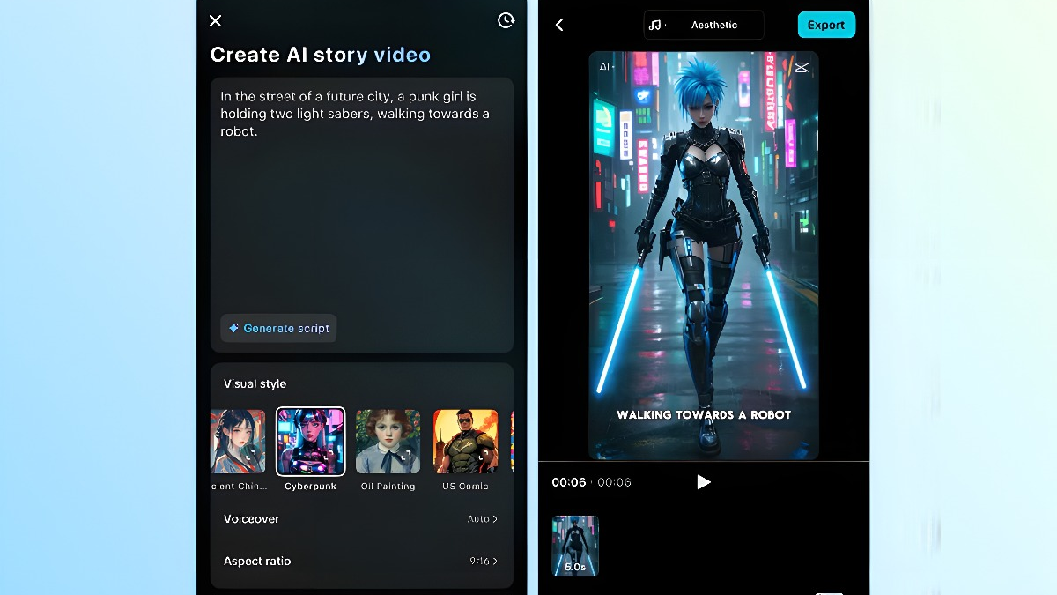
Task: Click the 00:06 current time readout
Action: 569,482
